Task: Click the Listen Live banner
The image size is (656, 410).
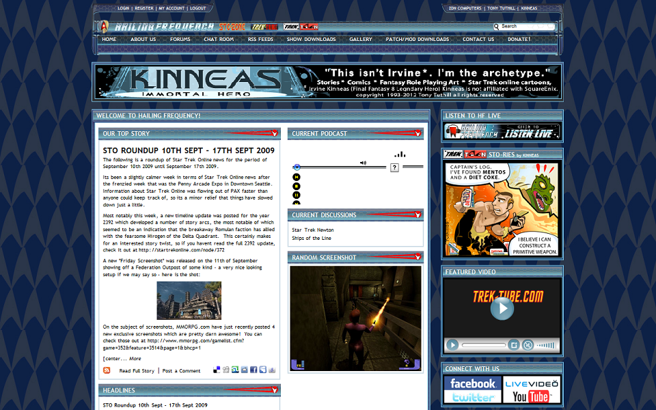Action: [x=502, y=131]
